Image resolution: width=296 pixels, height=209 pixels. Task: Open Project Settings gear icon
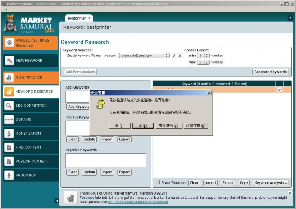[x=9, y=42]
